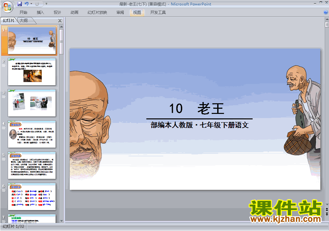Switch to the 幻灯片 pane tab
The image size is (329, 231).
coord(9,20)
